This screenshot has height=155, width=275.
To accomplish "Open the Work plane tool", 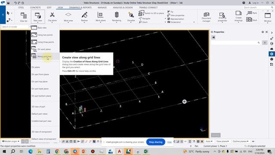I will coord(101,17).
